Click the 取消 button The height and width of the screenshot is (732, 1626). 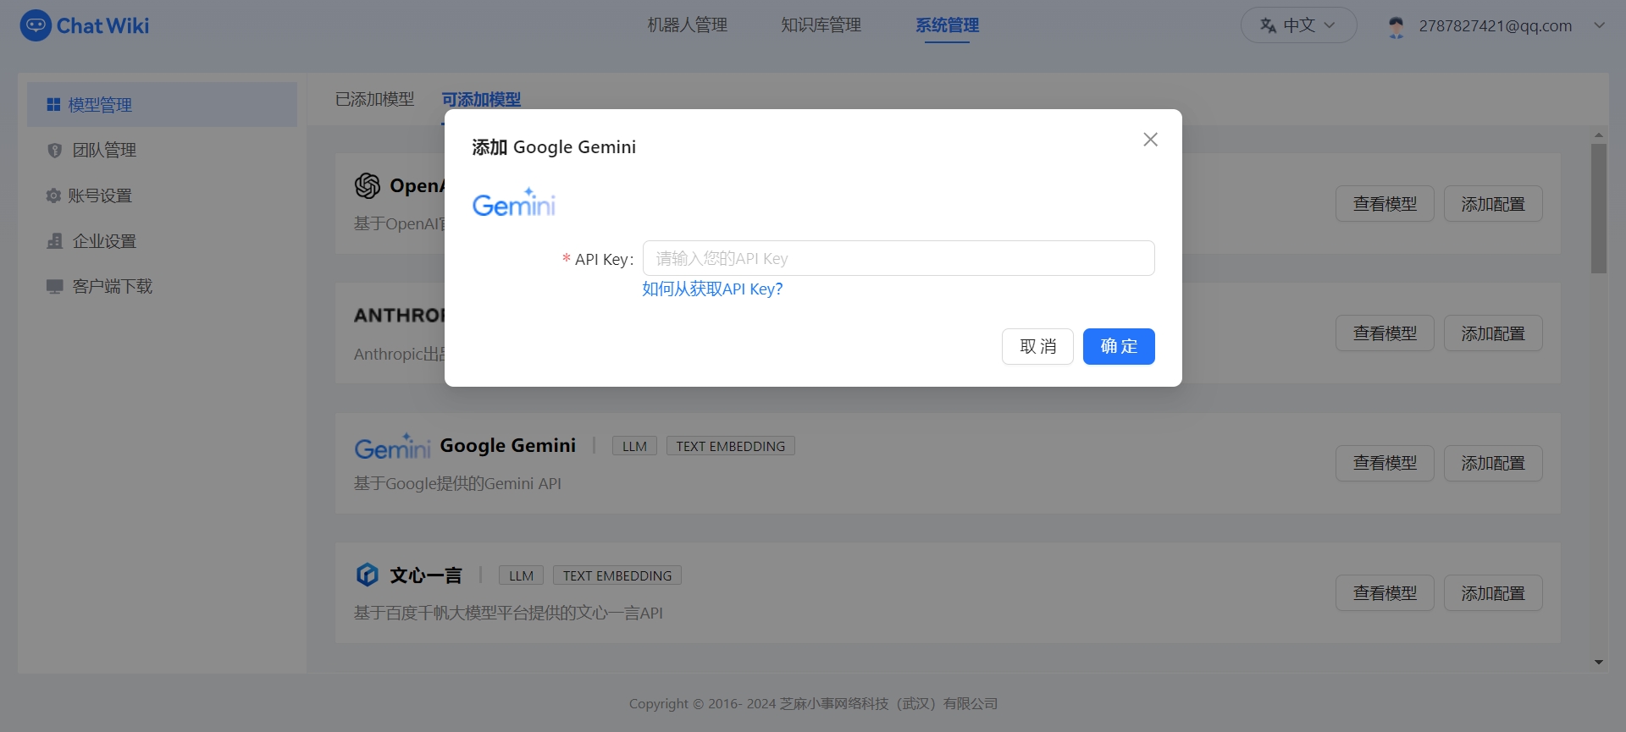point(1037,346)
